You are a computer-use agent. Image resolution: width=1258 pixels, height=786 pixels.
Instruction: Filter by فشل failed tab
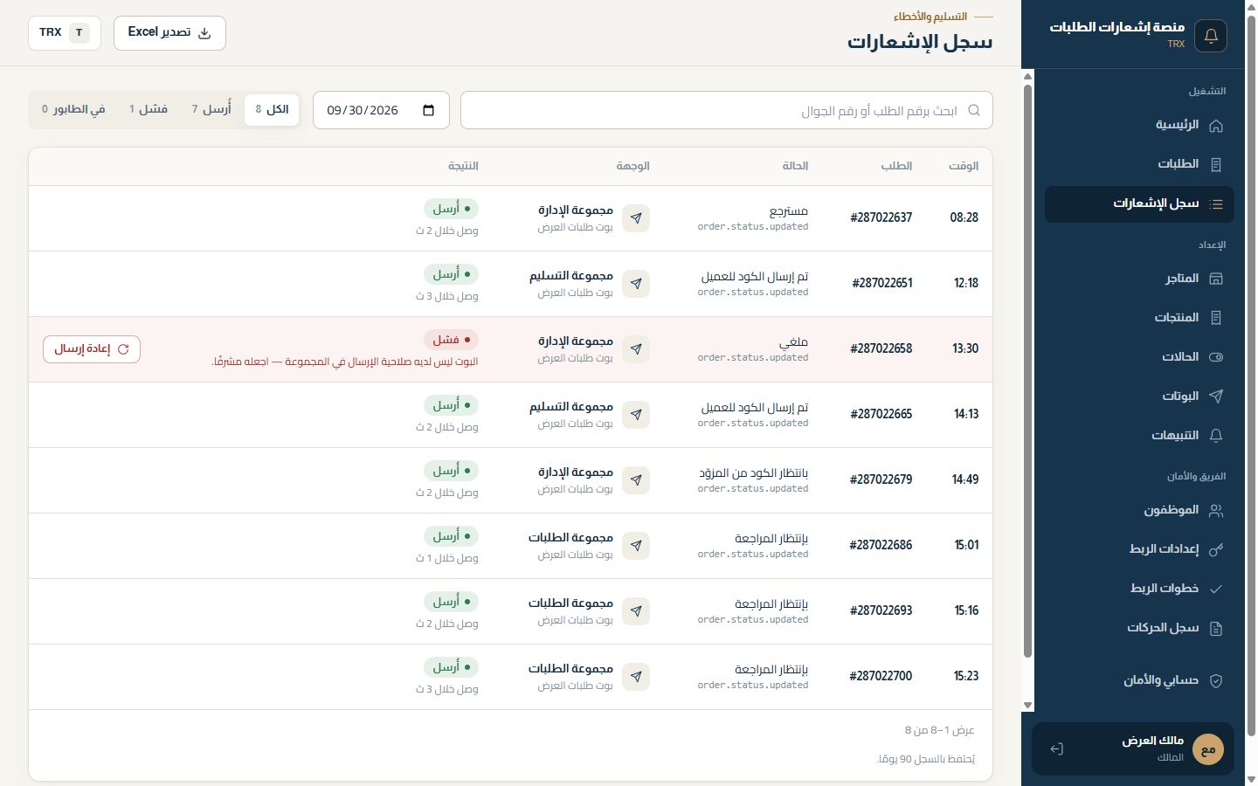[x=149, y=110]
